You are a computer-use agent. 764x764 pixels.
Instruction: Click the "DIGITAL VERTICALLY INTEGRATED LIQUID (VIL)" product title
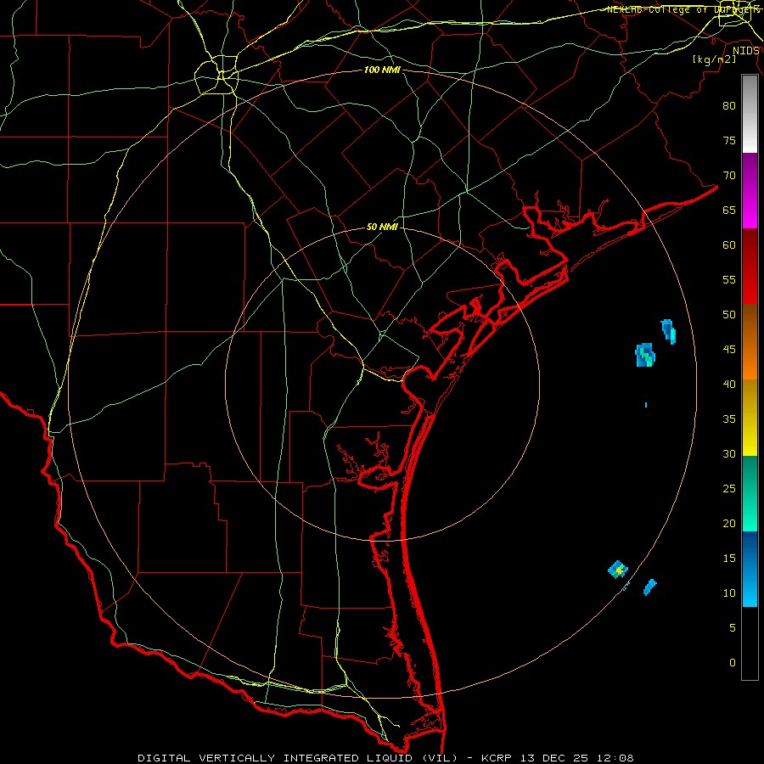coord(298,758)
